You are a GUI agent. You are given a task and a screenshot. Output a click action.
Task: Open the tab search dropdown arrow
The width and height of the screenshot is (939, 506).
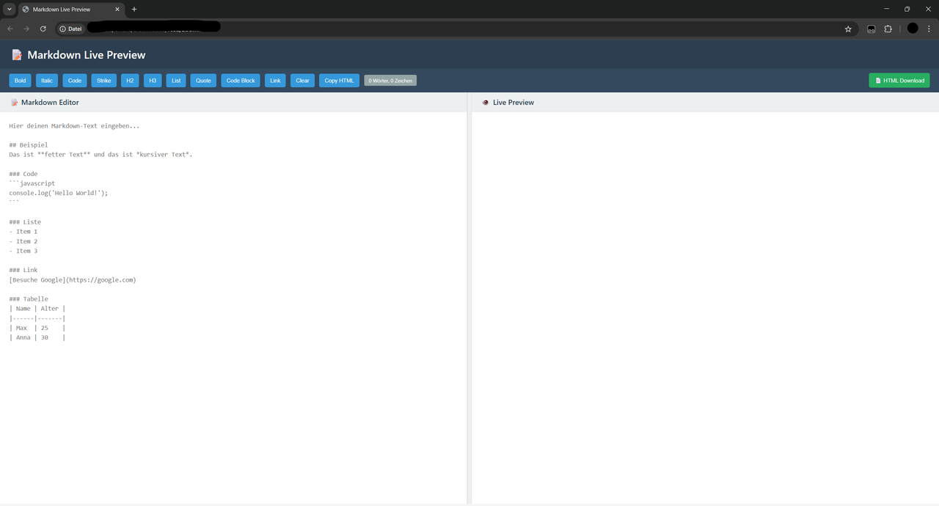point(10,10)
